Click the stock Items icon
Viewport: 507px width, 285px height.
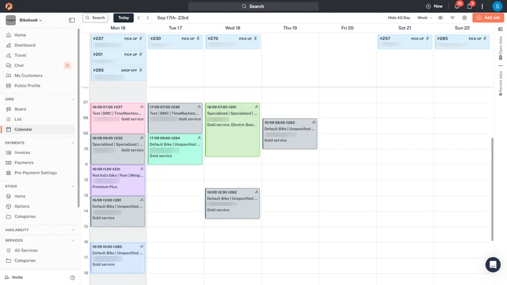click(x=8, y=196)
